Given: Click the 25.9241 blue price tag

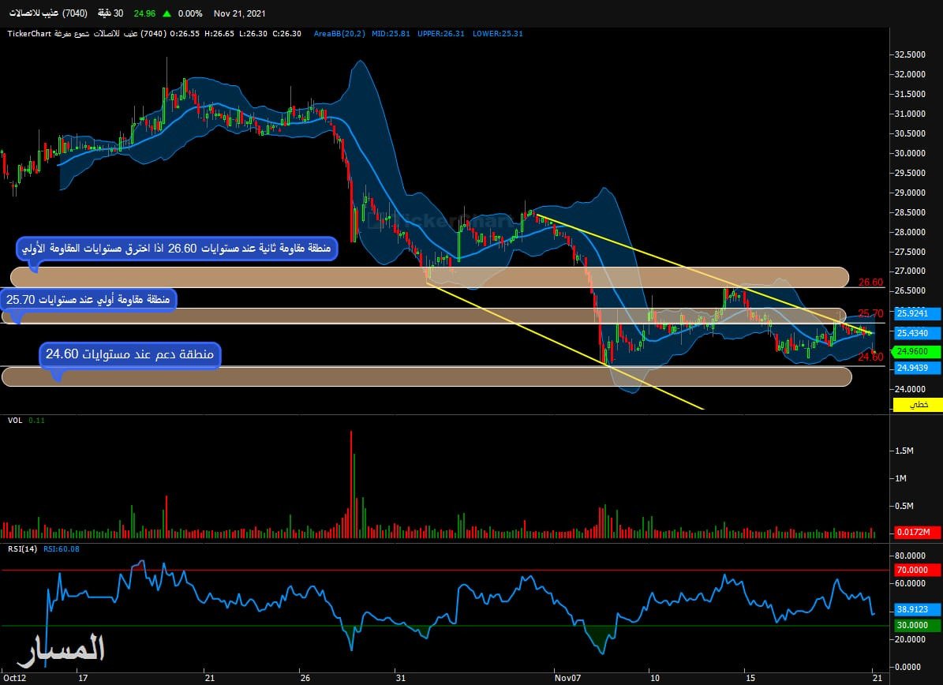Looking at the screenshot, I should coord(916,313).
